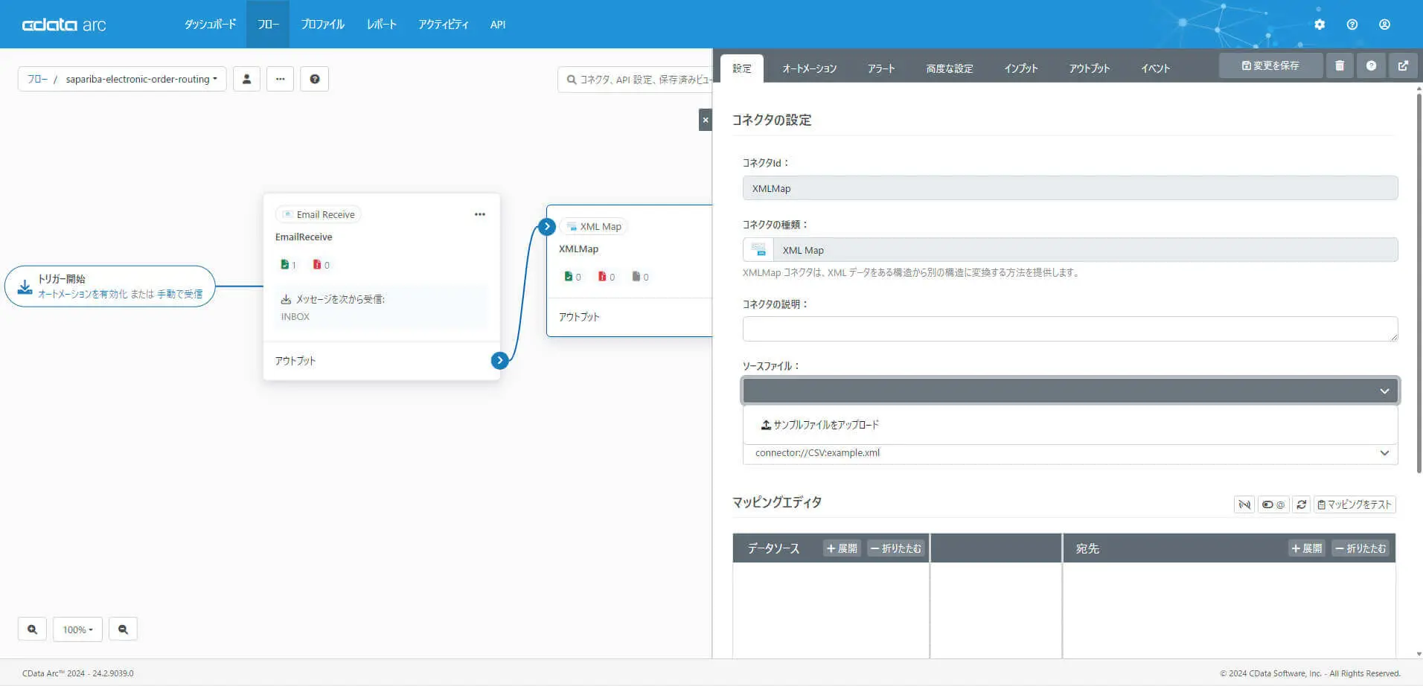The width and height of the screenshot is (1423, 686).
Task: Click the trigger start download icon
Action: pyautogui.click(x=25, y=286)
